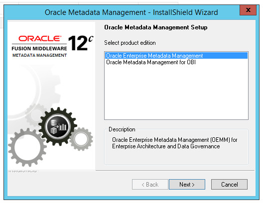
Task: Close the InstallShield Wizard window
Action: (248, 10)
